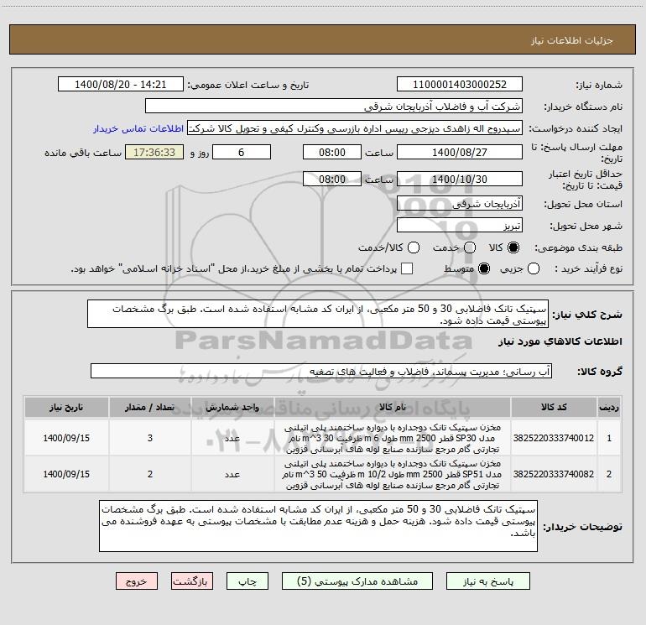Choose the متوسط purchase type radio

click(484, 268)
